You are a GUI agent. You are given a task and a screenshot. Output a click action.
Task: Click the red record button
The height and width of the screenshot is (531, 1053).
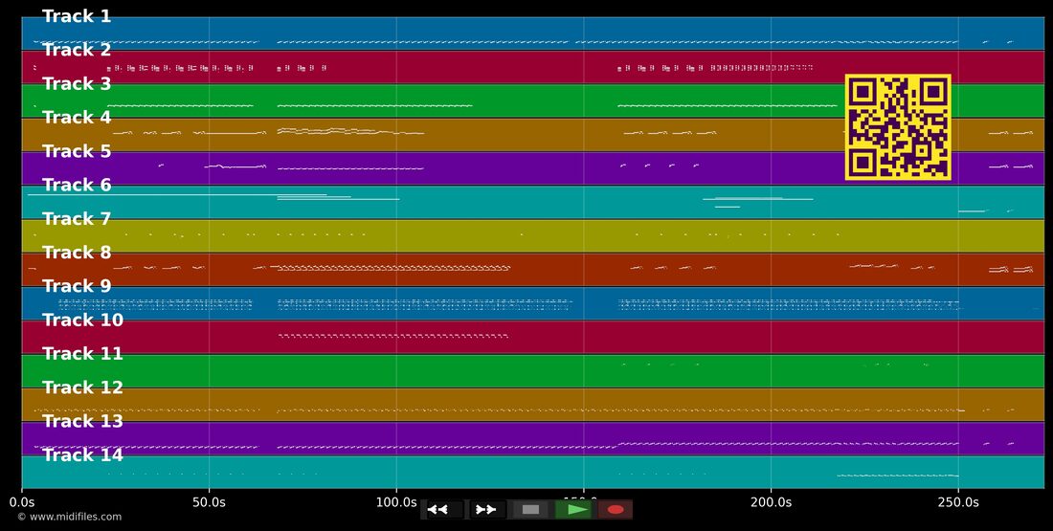pos(615,510)
